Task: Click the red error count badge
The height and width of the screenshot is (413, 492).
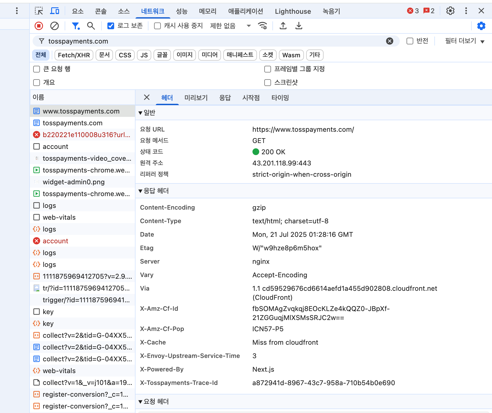Action: [413, 11]
